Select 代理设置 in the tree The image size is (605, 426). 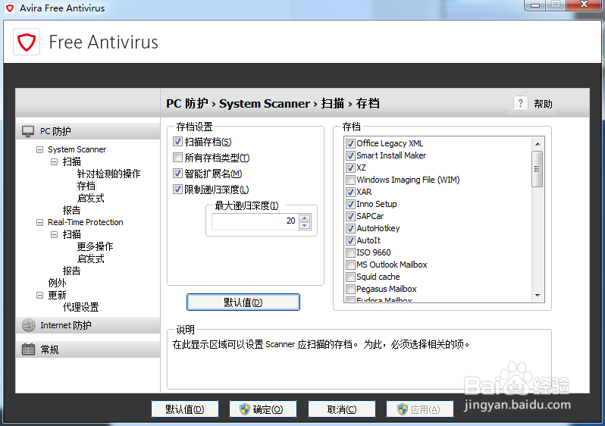[80, 307]
